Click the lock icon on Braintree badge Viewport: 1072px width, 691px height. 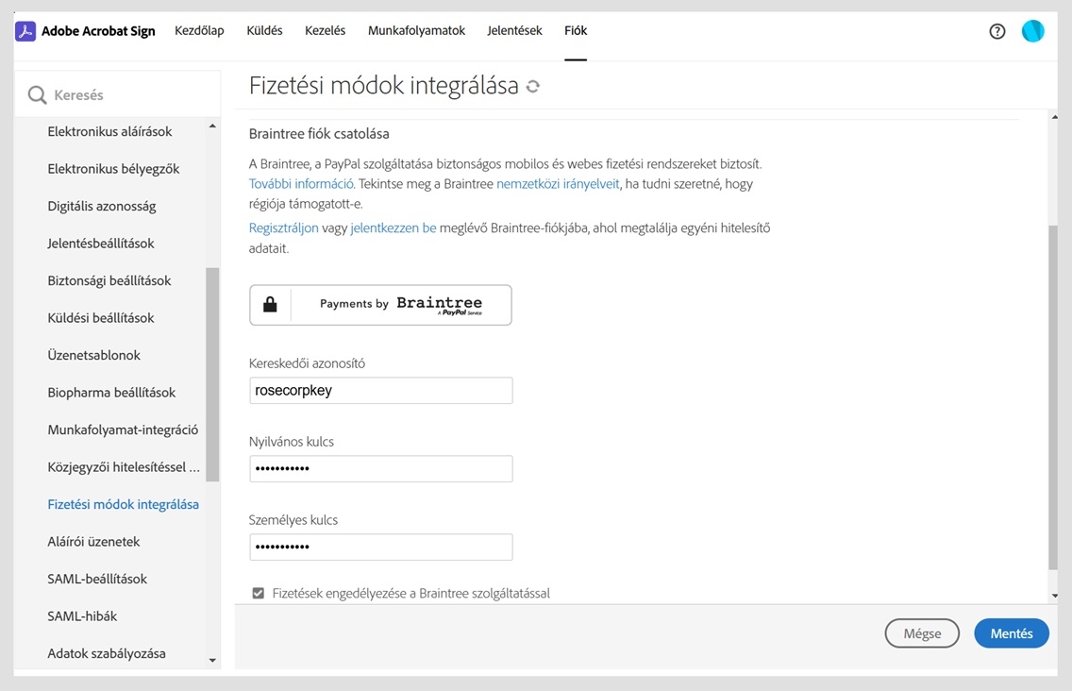(x=270, y=305)
